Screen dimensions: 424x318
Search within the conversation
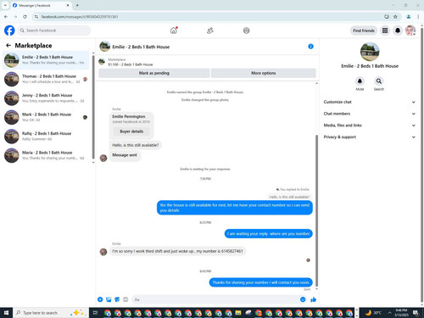[x=379, y=81]
